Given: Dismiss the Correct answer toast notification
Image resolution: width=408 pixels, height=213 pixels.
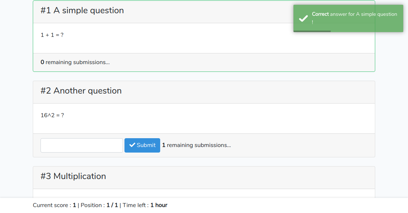Looking at the screenshot, I should 348,18.
